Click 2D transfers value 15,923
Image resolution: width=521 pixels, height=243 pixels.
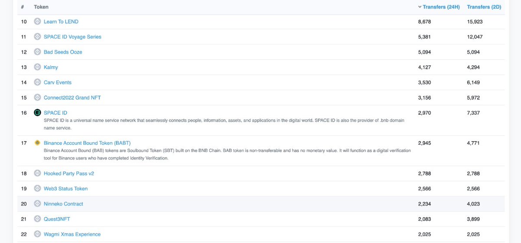click(475, 22)
